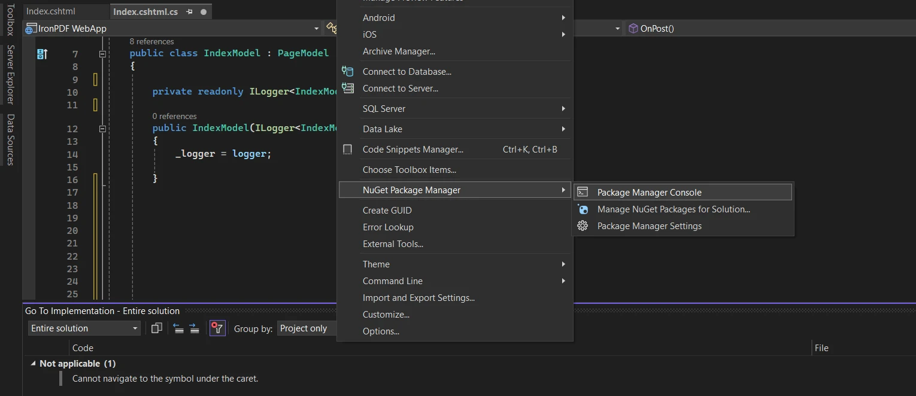916x396 pixels.
Task: Click the previous result arrow icon
Action: pos(178,328)
